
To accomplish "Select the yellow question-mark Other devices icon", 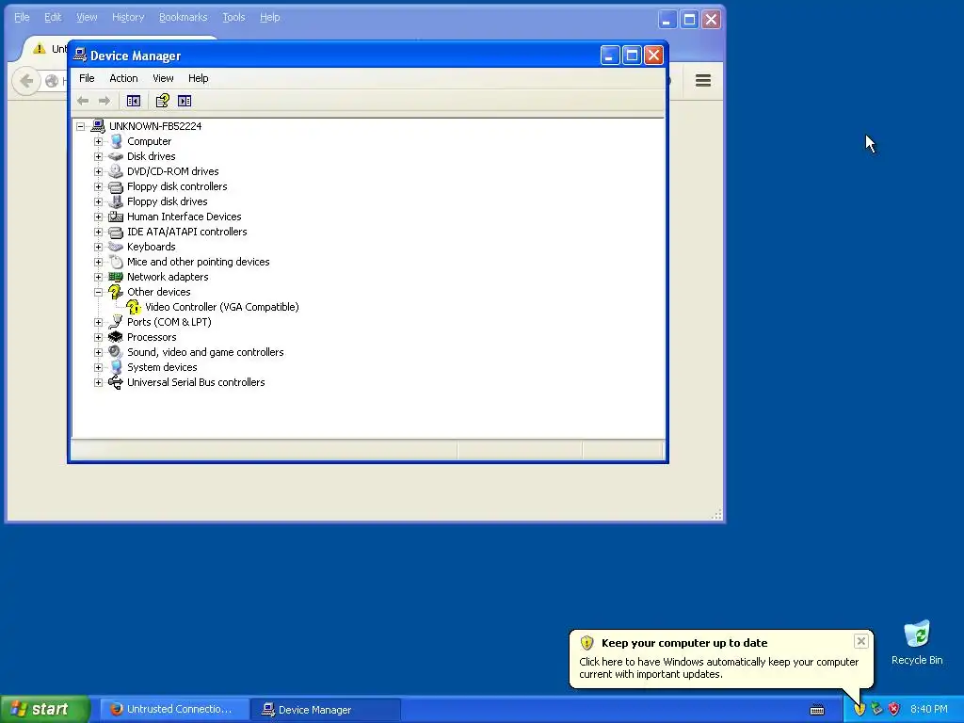I will coord(116,292).
